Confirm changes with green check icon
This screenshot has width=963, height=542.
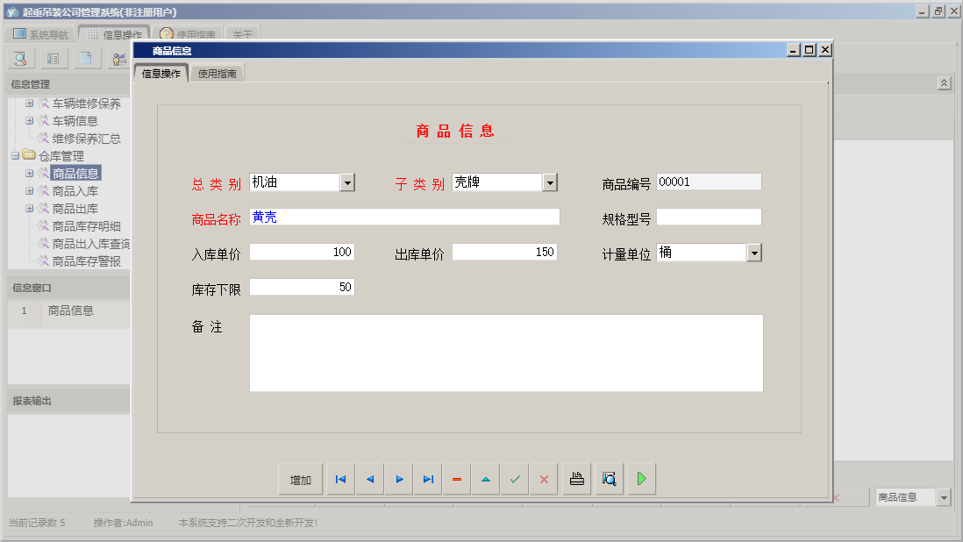click(x=515, y=478)
